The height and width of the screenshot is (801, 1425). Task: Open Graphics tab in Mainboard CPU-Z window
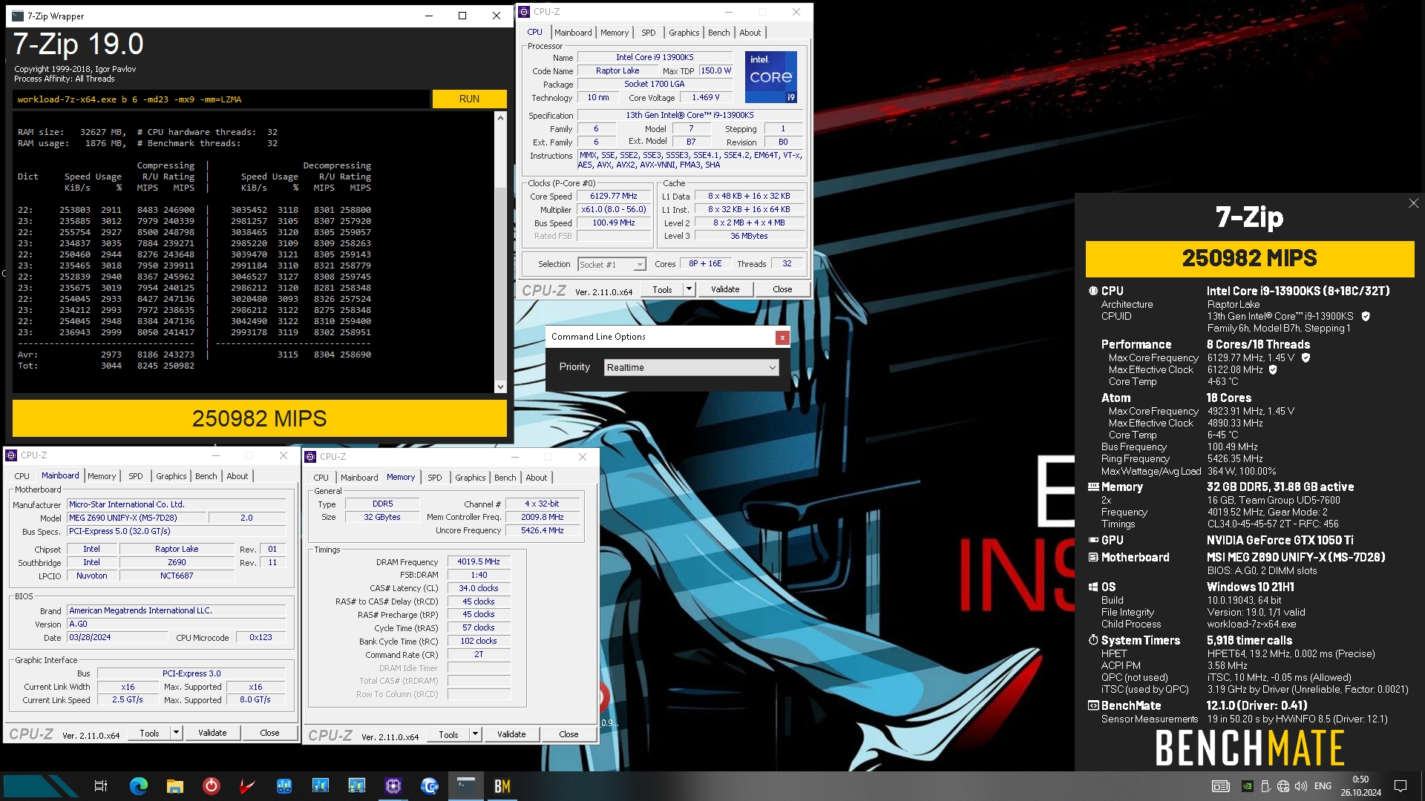[x=171, y=476]
